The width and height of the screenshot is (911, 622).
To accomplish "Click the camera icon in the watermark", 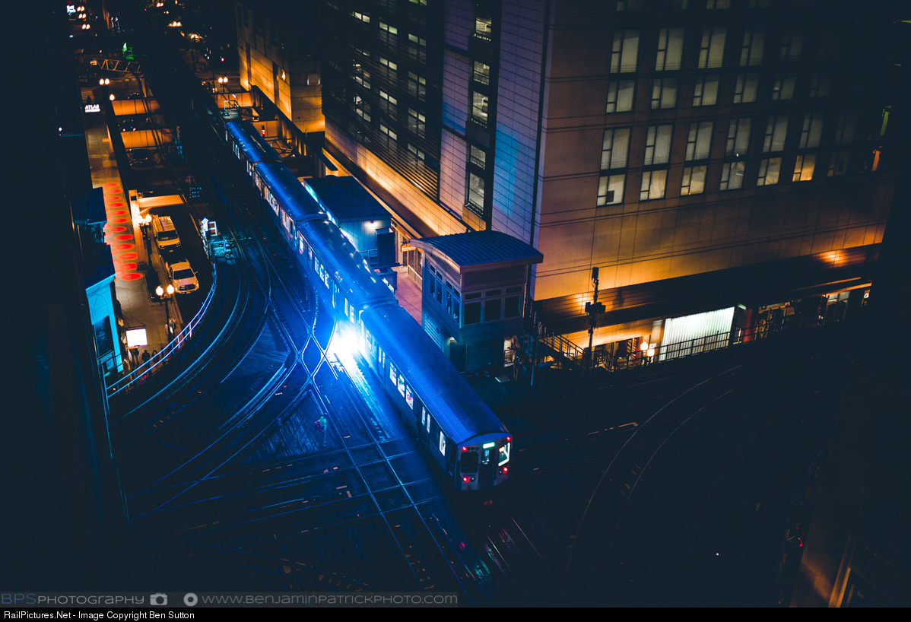I will tap(158, 599).
